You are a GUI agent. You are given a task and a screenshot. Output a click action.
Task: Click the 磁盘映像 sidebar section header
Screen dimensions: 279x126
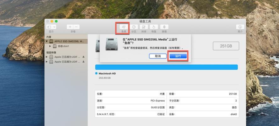click(51, 53)
